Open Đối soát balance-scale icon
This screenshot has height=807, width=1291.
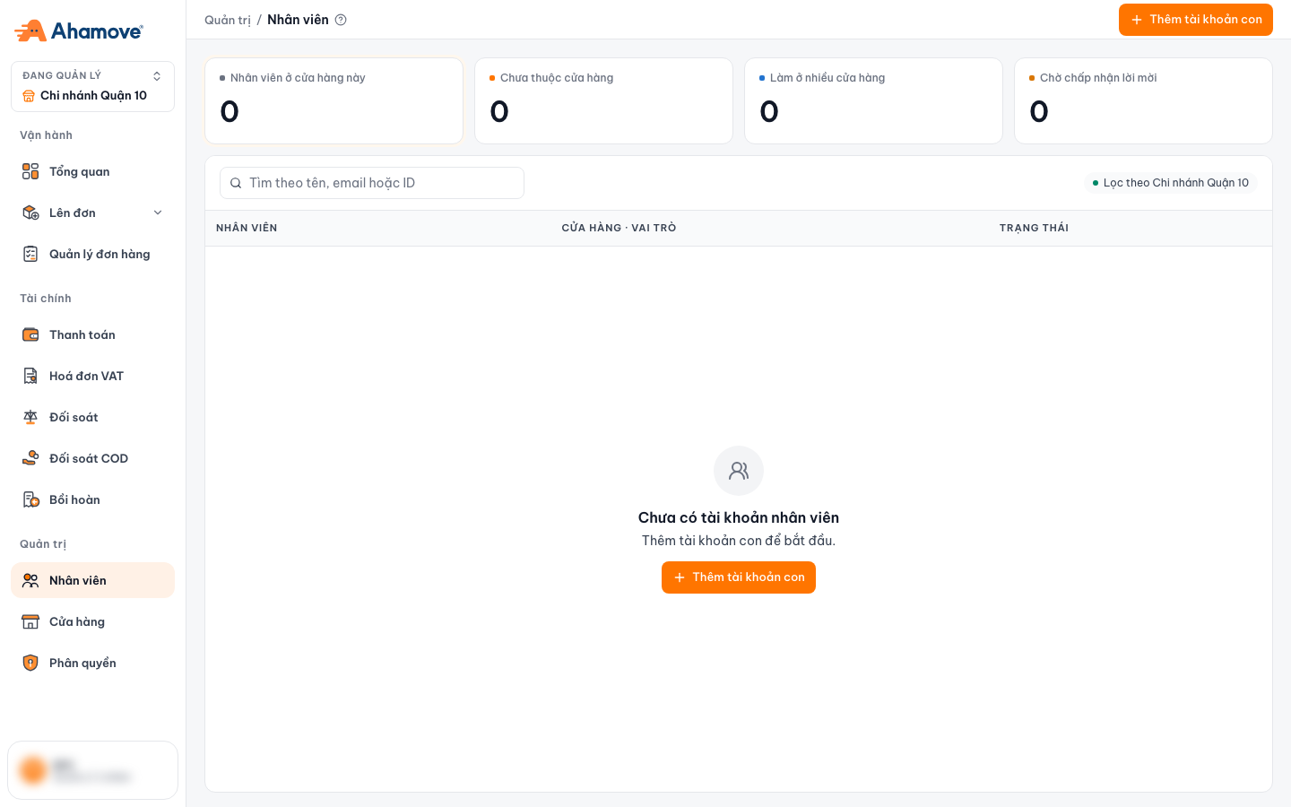[x=30, y=417]
